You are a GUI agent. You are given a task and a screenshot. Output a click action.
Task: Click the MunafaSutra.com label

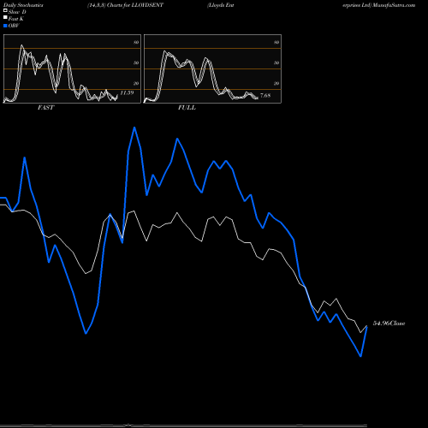pos(394,5)
